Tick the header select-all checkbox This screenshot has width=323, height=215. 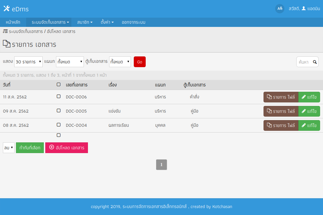59,84
